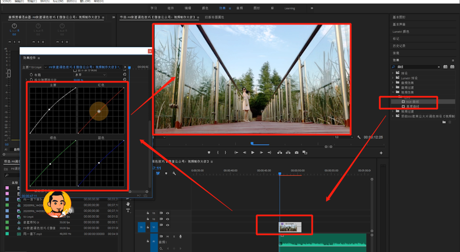Select the 亮度曲线 effect
Screen dimensions: 460x252
point(412,106)
